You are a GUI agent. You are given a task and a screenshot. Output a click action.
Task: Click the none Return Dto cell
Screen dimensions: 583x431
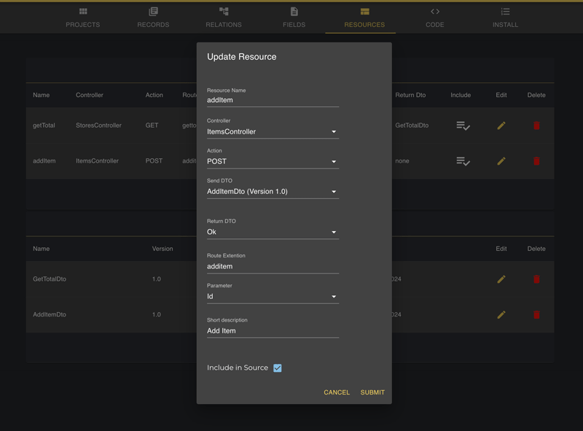coord(402,160)
